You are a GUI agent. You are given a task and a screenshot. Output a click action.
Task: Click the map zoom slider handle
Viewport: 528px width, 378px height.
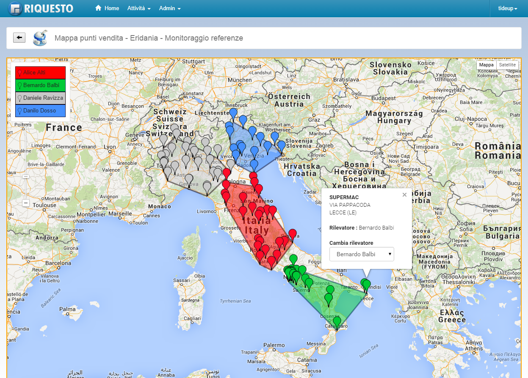26,176
